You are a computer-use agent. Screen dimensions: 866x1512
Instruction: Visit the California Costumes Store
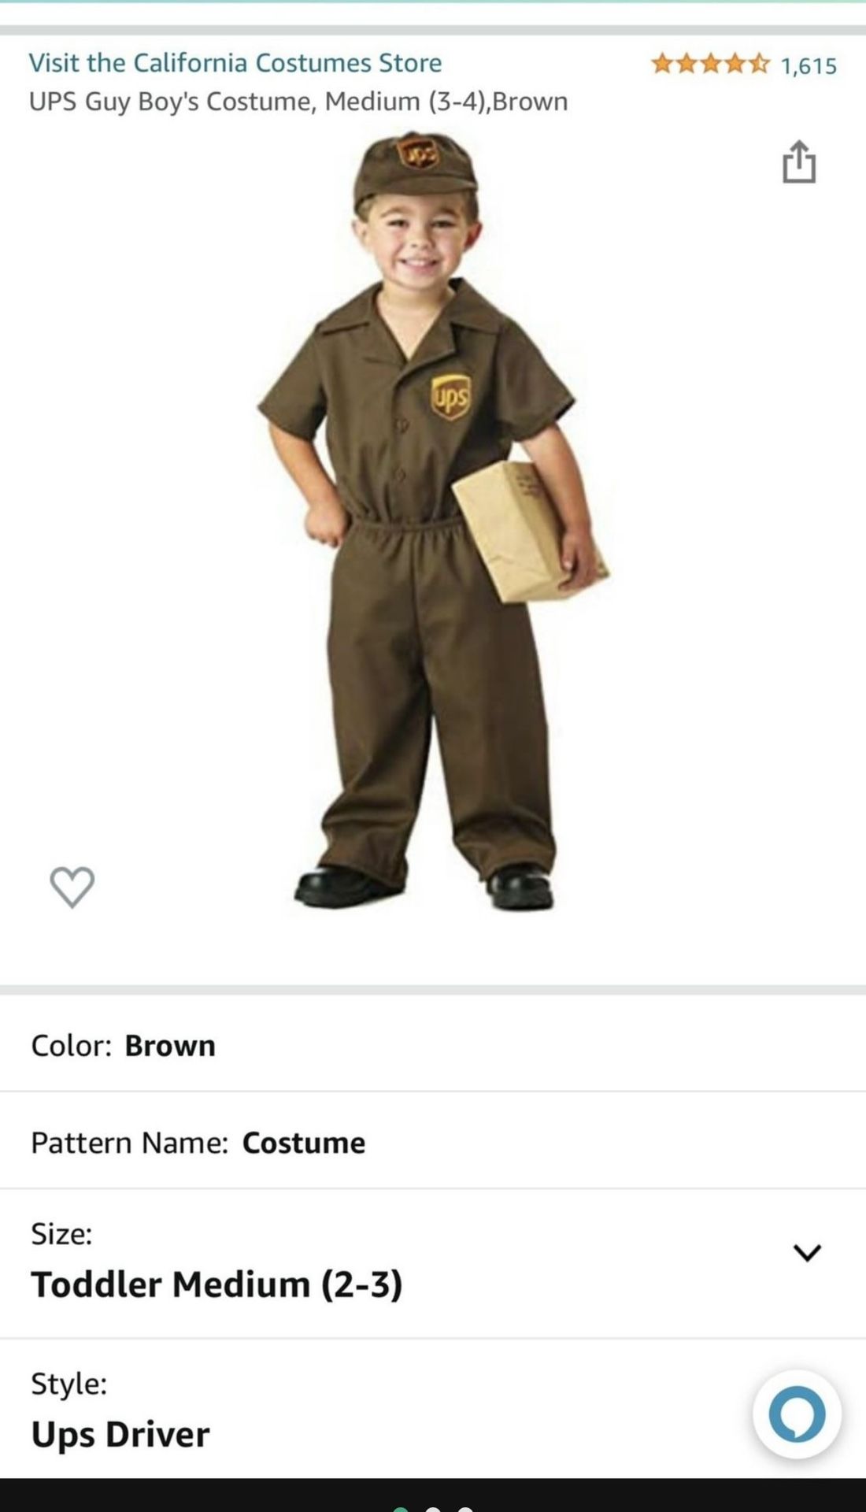coord(235,62)
